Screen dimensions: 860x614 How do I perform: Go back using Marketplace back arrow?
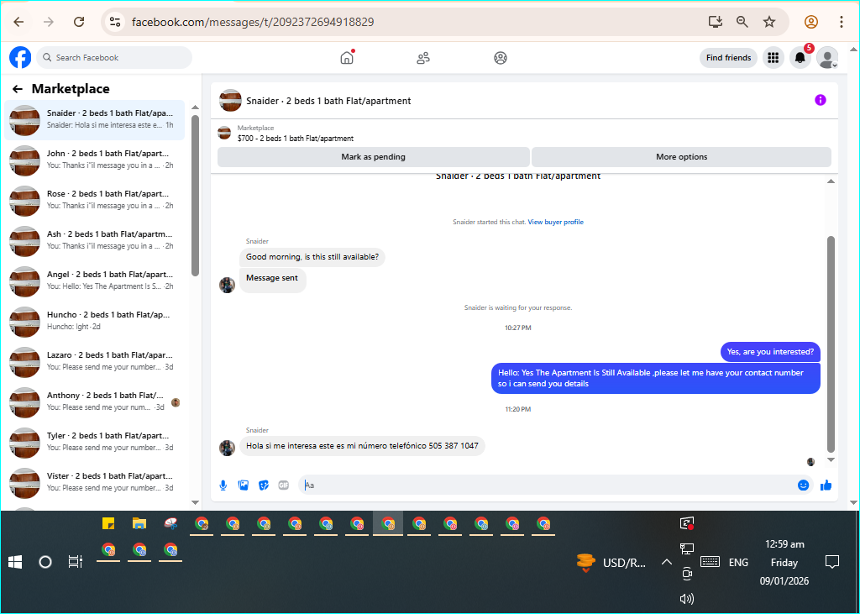tap(18, 89)
